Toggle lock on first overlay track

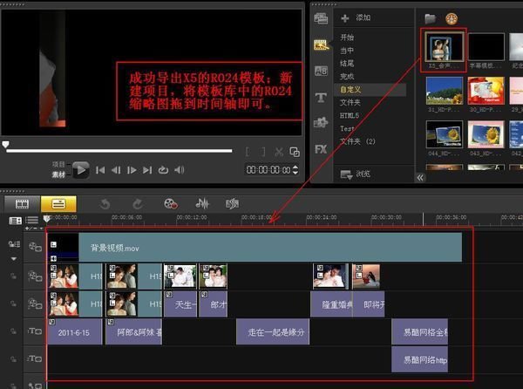(13, 276)
